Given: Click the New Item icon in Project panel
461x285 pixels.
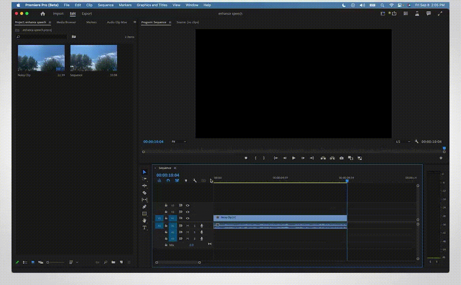Looking at the screenshot, I should [x=121, y=262].
